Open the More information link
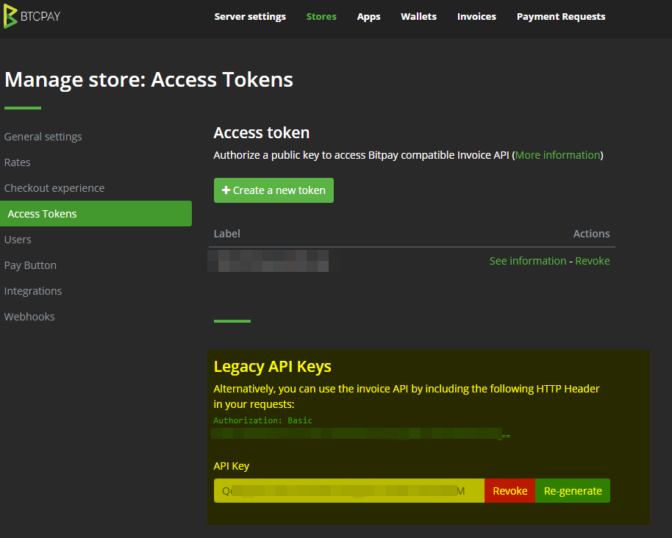The image size is (672, 538). tap(557, 155)
